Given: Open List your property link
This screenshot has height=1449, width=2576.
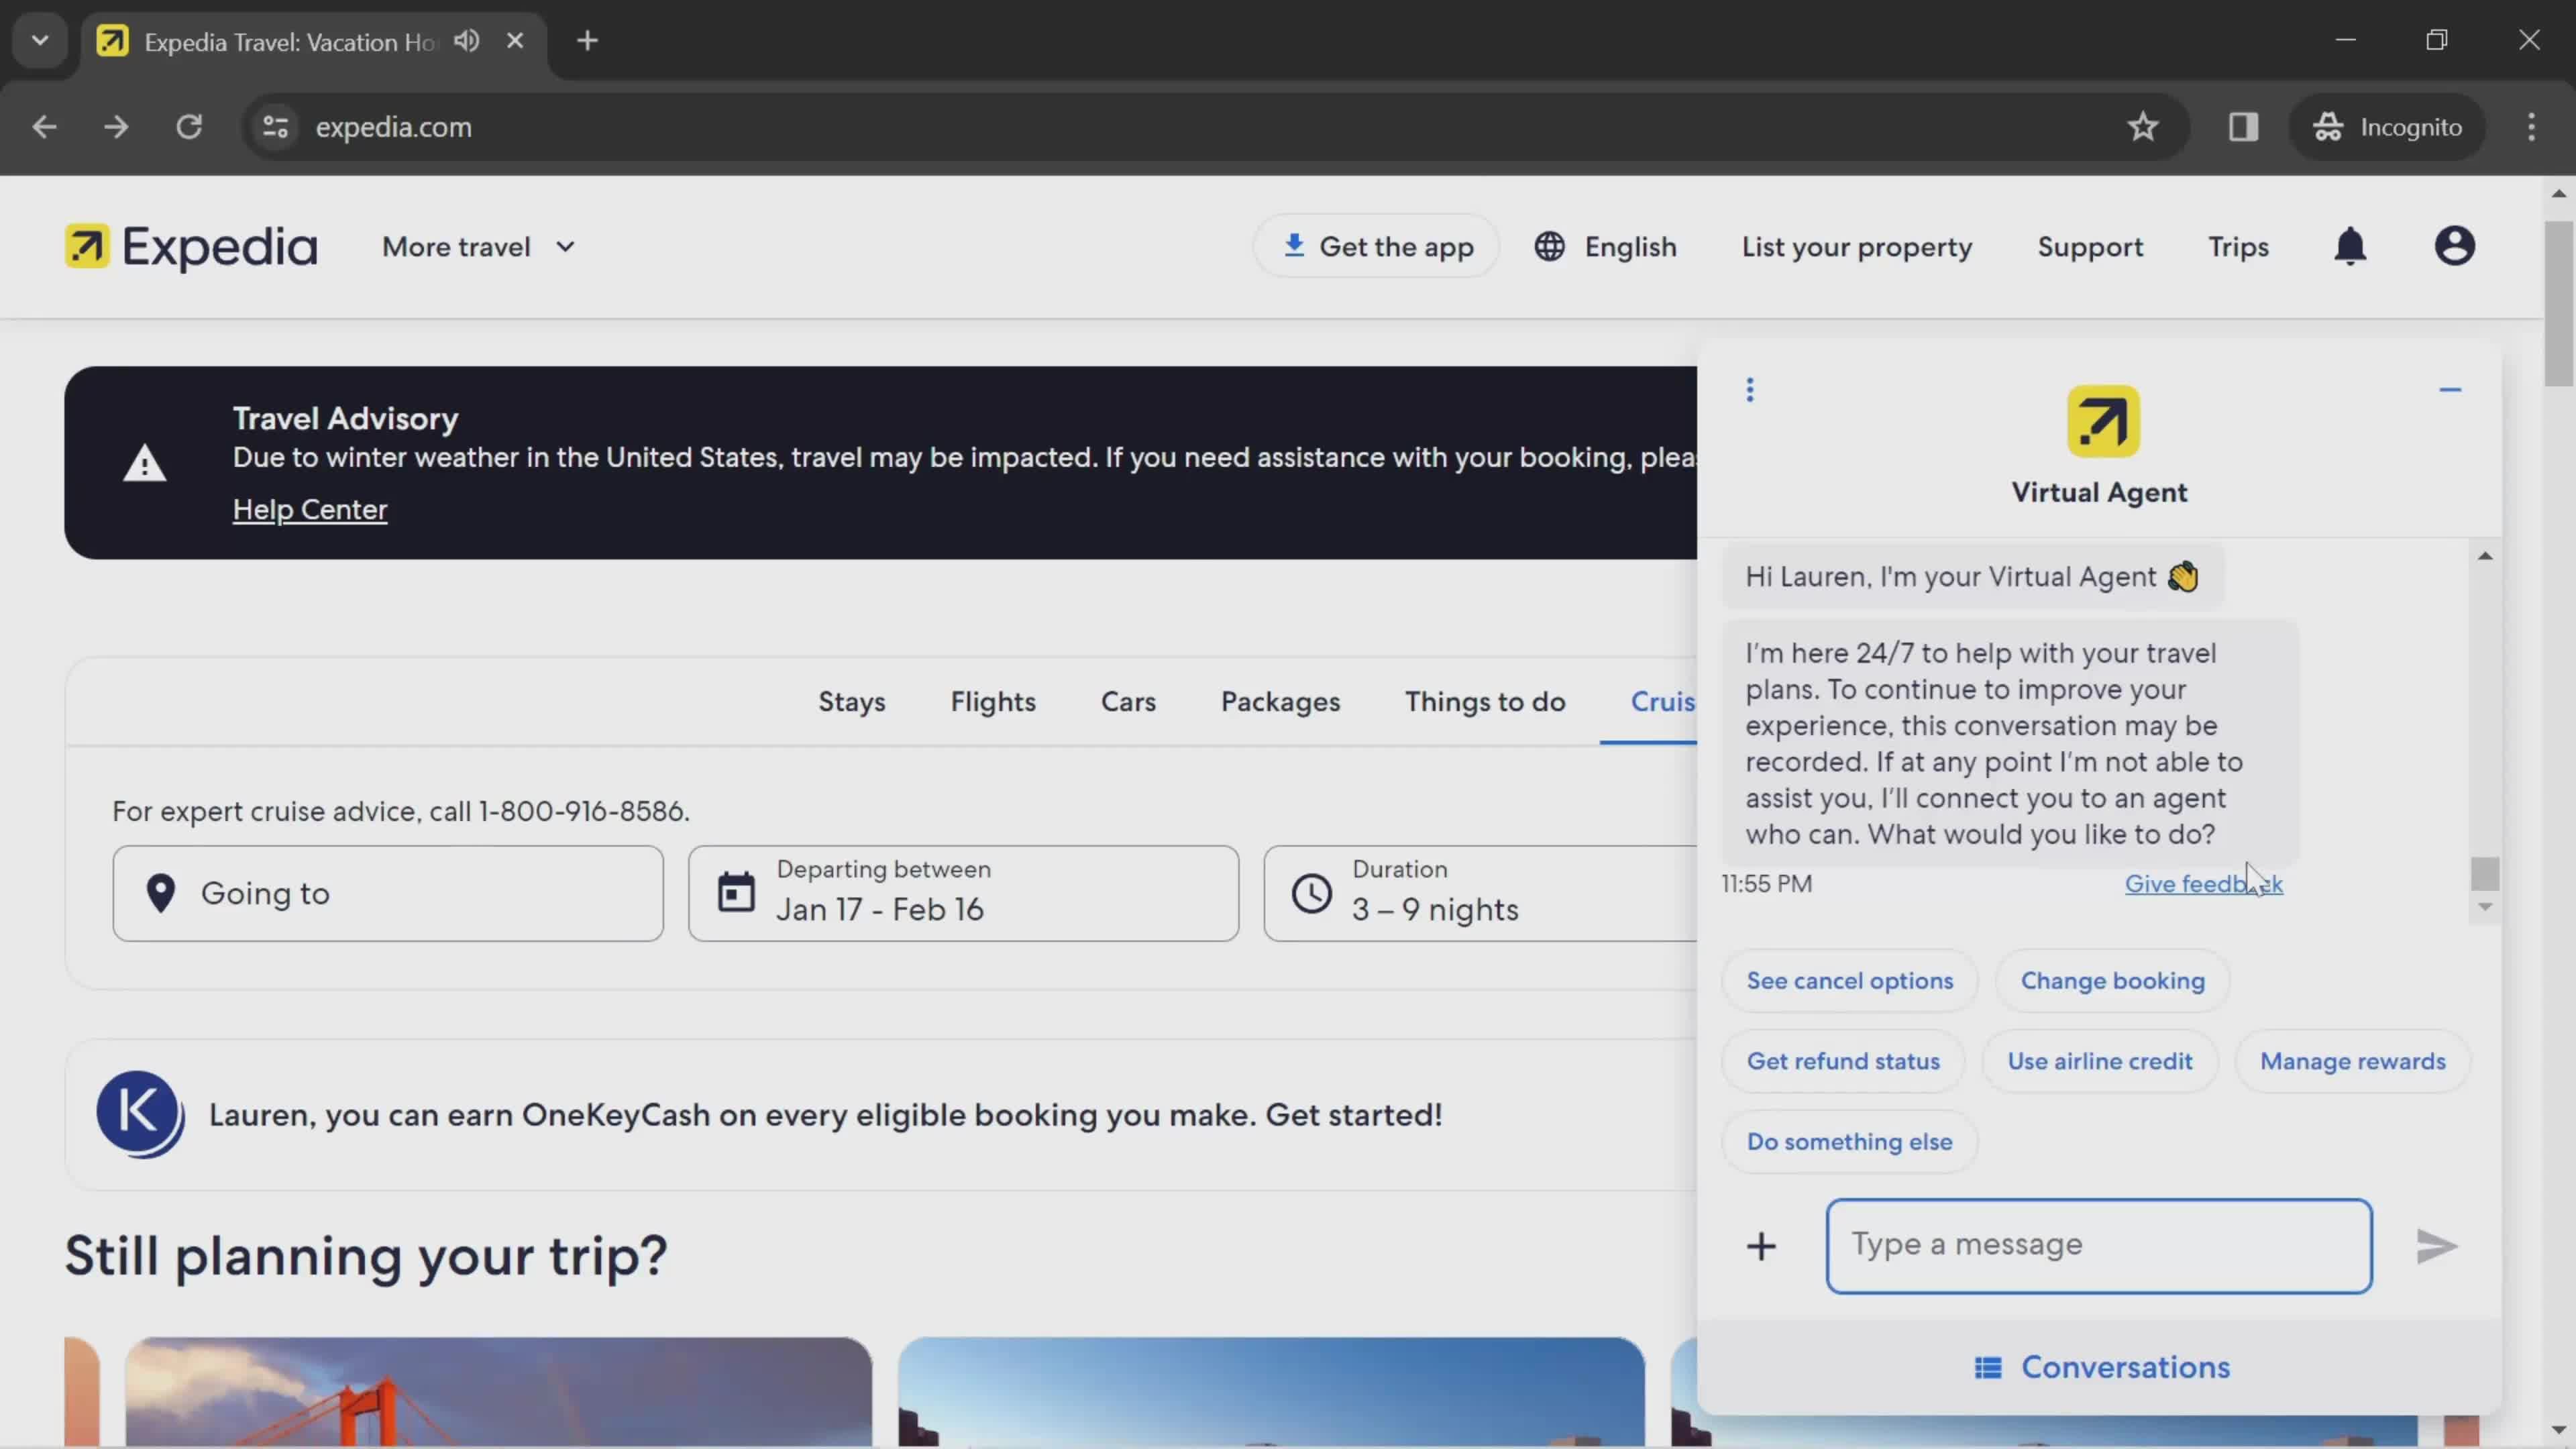Looking at the screenshot, I should (x=1857, y=246).
